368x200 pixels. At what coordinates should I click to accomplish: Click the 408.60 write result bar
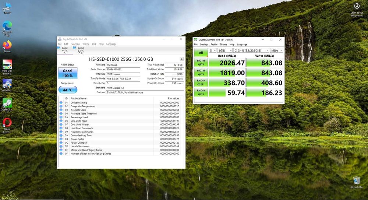click(x=265, y=83)
